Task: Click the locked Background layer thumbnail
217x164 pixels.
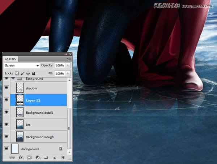Action: point(15,149)
